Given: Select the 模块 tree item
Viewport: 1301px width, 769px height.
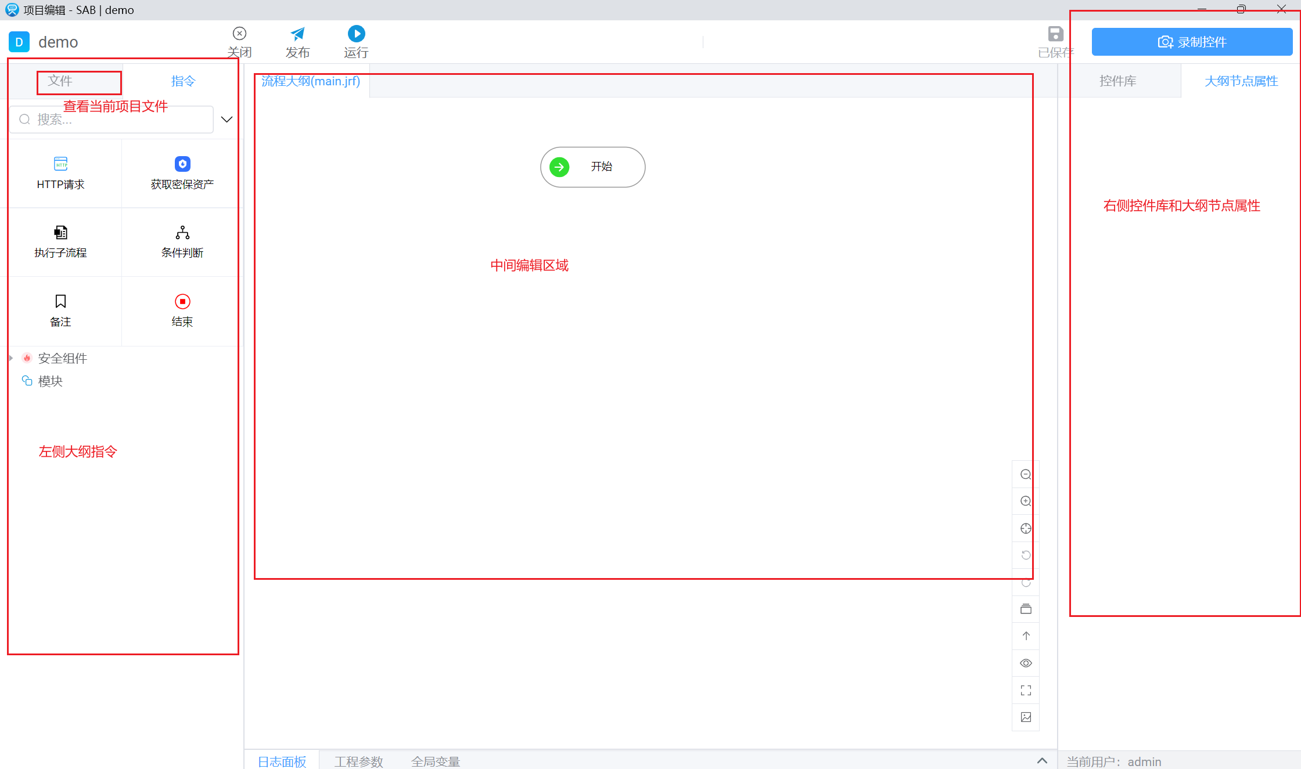Looking at the screenshot, I should click(x=51, y=381).
